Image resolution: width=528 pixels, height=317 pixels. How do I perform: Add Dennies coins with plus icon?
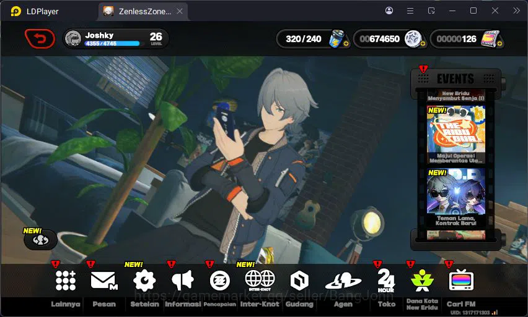point(423,44)
